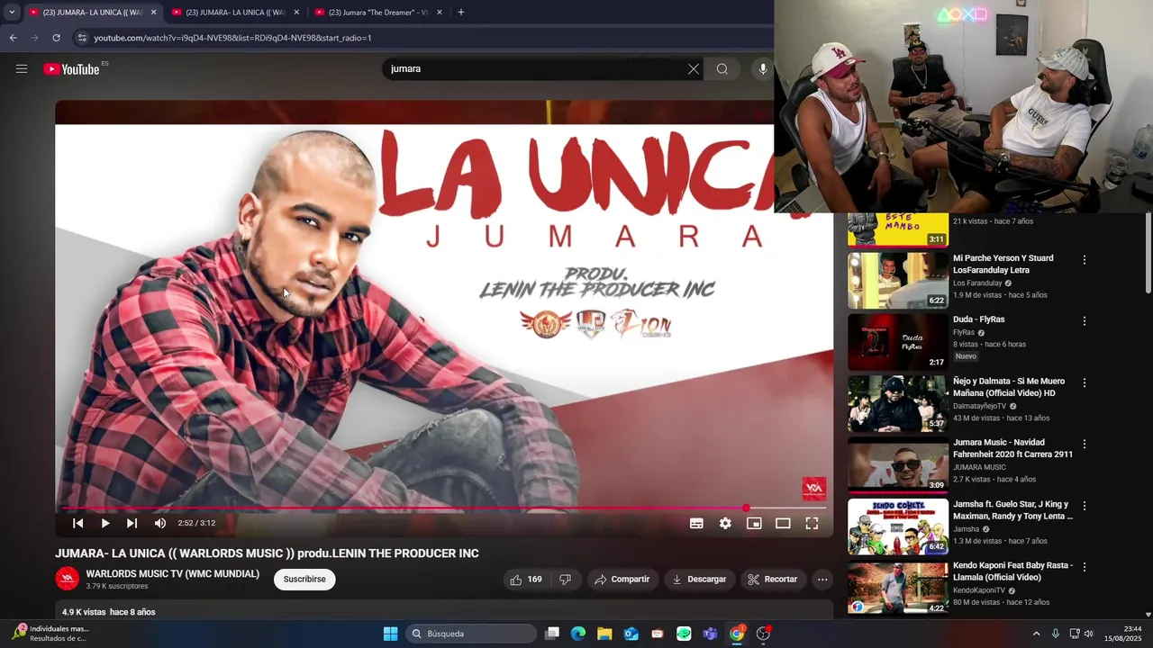This screenshot has width=1153, height=648.
Task: Open Mi Parche Yerson Y Stuard video thumbnail
Action: point(898,281)
